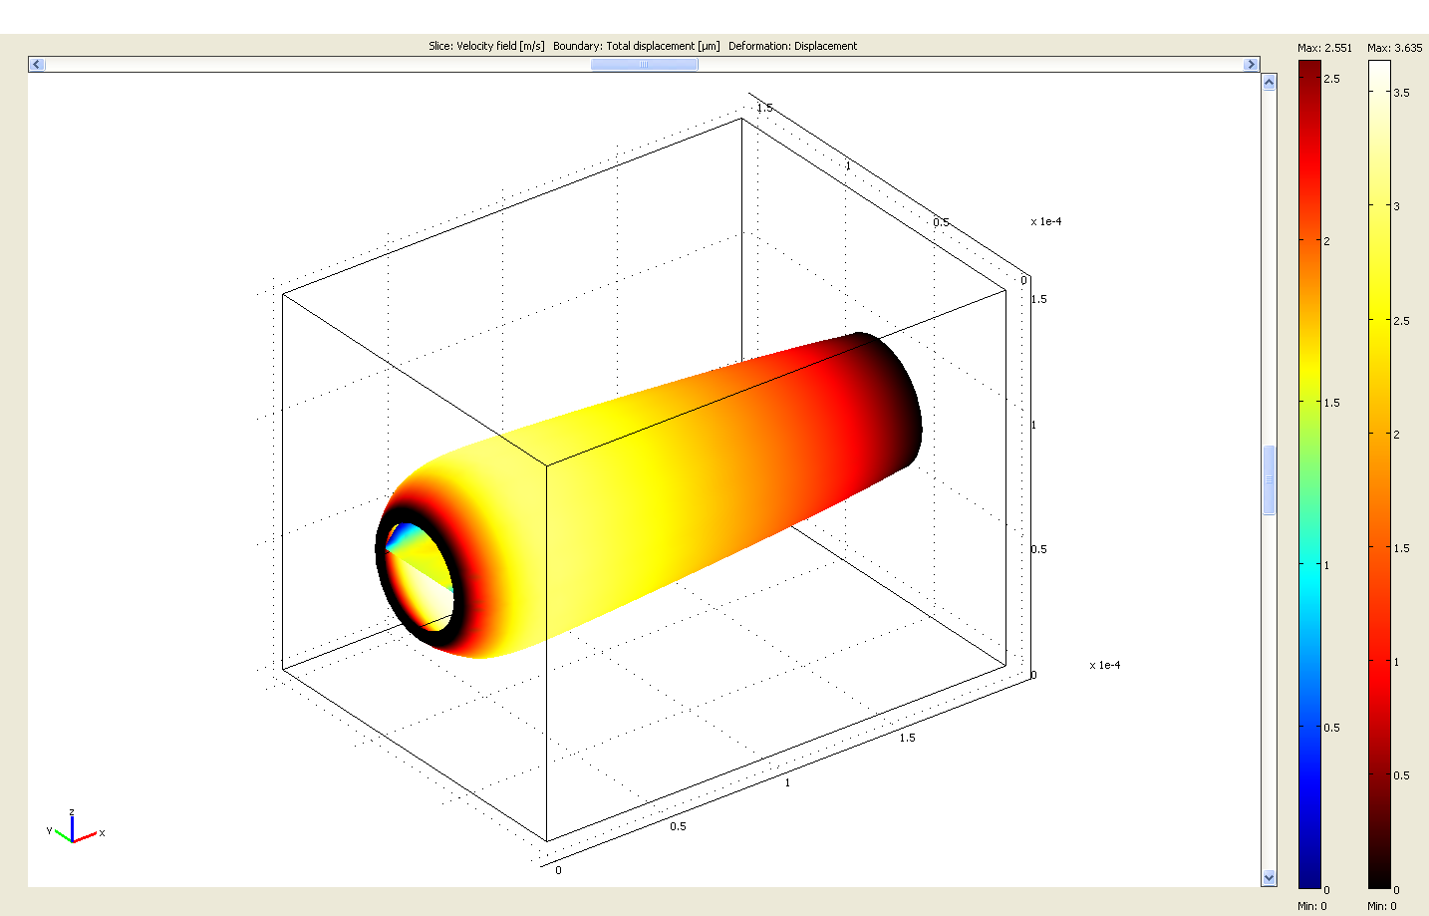The width and height of the screenshot is (1429, 916).
Task: Click the horizontal scrollbar right arrow
Action: pos(1252,65)
